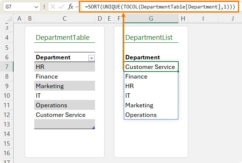242x163 pixels.
Task: Select row 10 header
Action: point(7,96)
